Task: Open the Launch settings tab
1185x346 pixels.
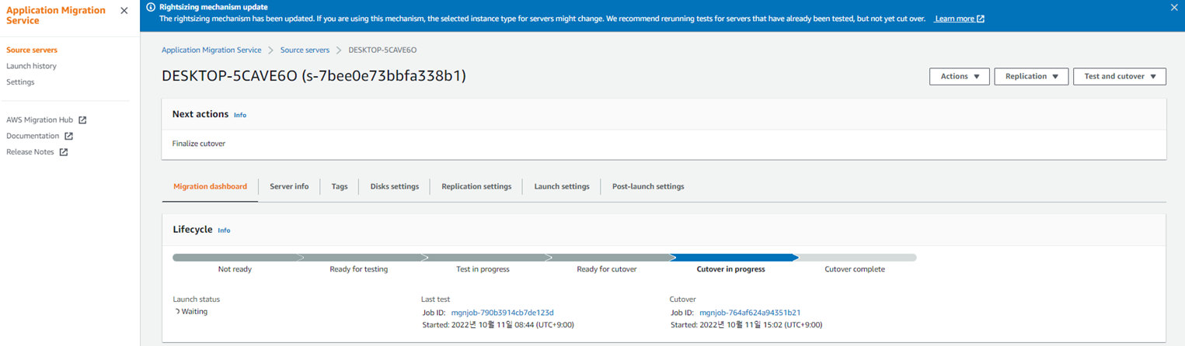Action: [562, 186]
